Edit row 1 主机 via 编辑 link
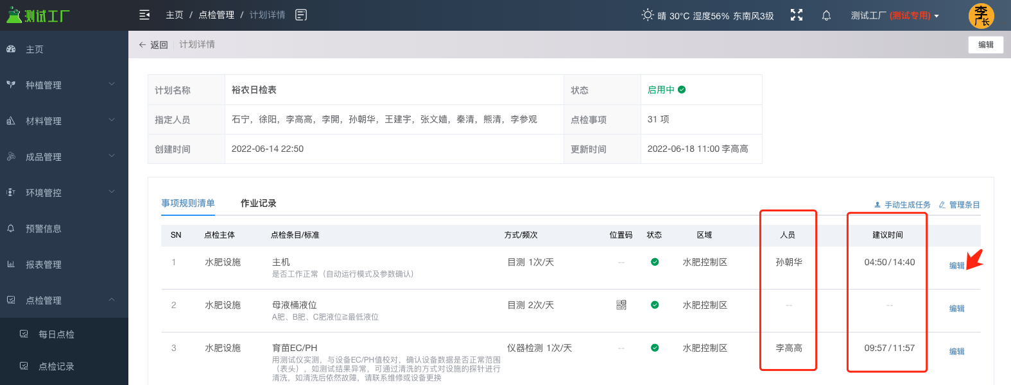This screenshot has height=385, width=1011. click(957, 266)
